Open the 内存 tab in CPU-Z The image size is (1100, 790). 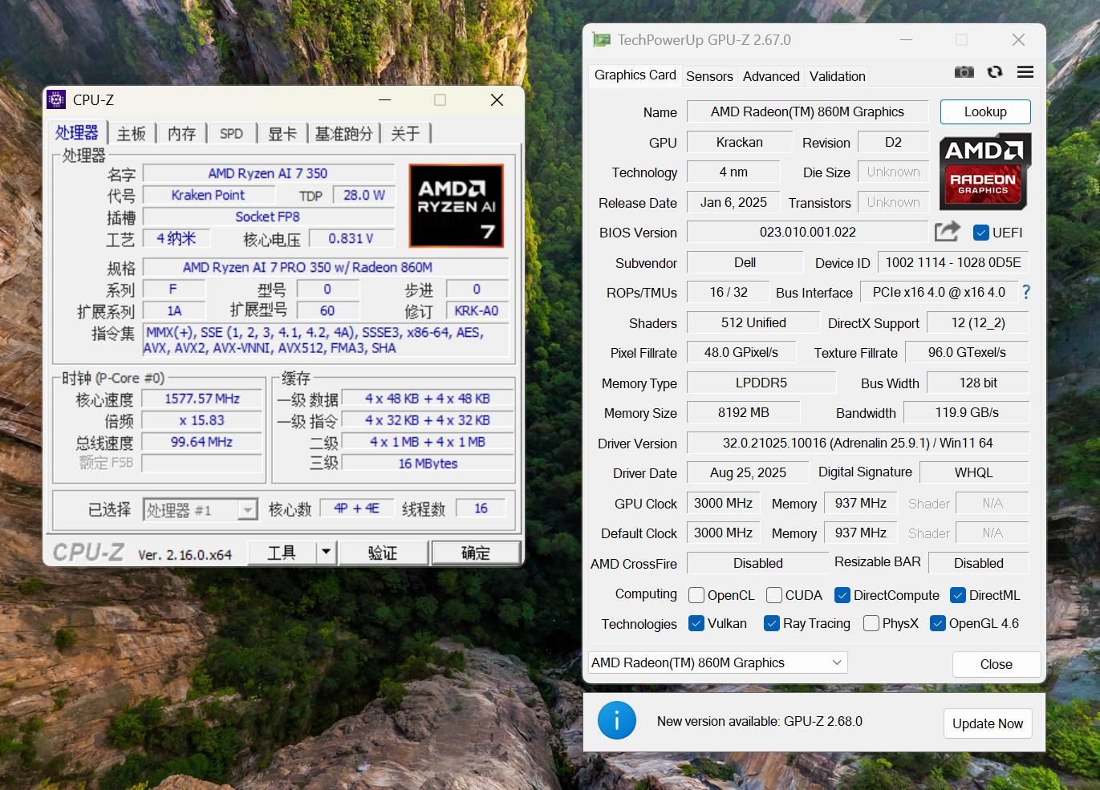click(x=182, y=134)
